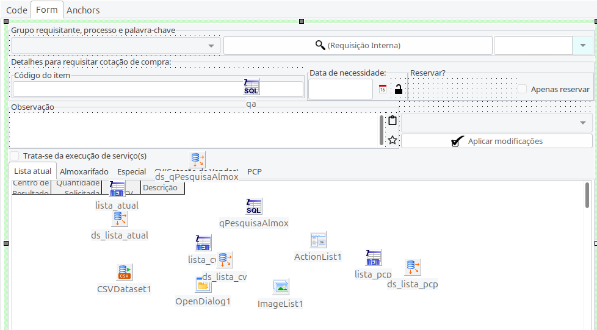This screenshot has width=597, height=330.
Task: Open the dropdown right of Requisição Interna
Action: coord(582,46)
